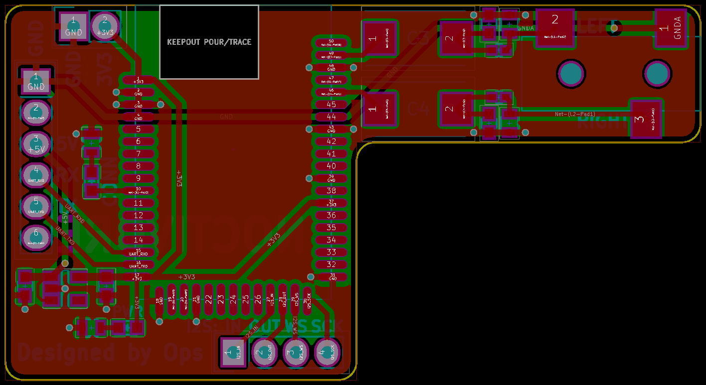Select left connector pad 3 +5V
This screenshot has height=385, width=706.
(x=36, y=143)
